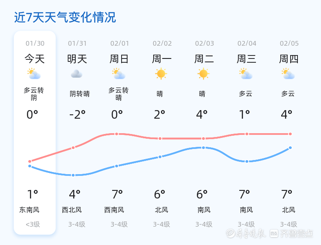Click the sunny icon for 02/02
Viewport: 321px width, 245px height.
tap(161, 74)
